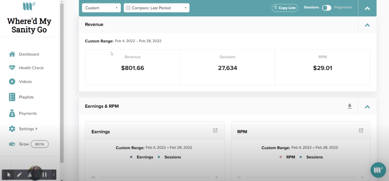Toggle the Sessions/Pageviews switch
389x181 pixels.
326,8
